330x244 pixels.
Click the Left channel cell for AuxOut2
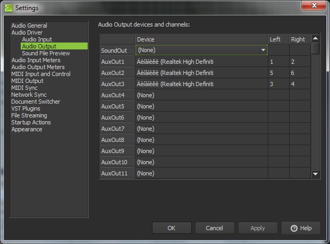(x=278, y=73)
